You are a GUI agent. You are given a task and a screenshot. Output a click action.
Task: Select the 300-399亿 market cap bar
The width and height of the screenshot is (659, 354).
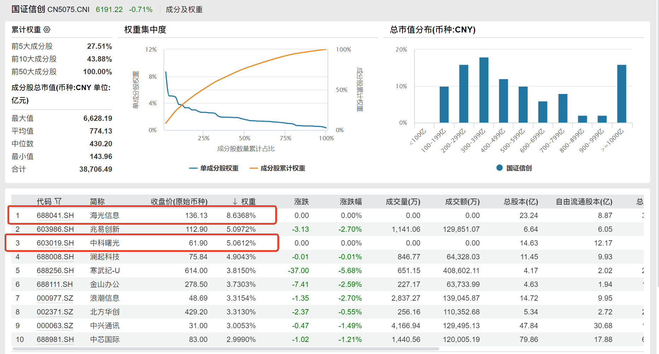pyautogui.click(x=484, y=90)
